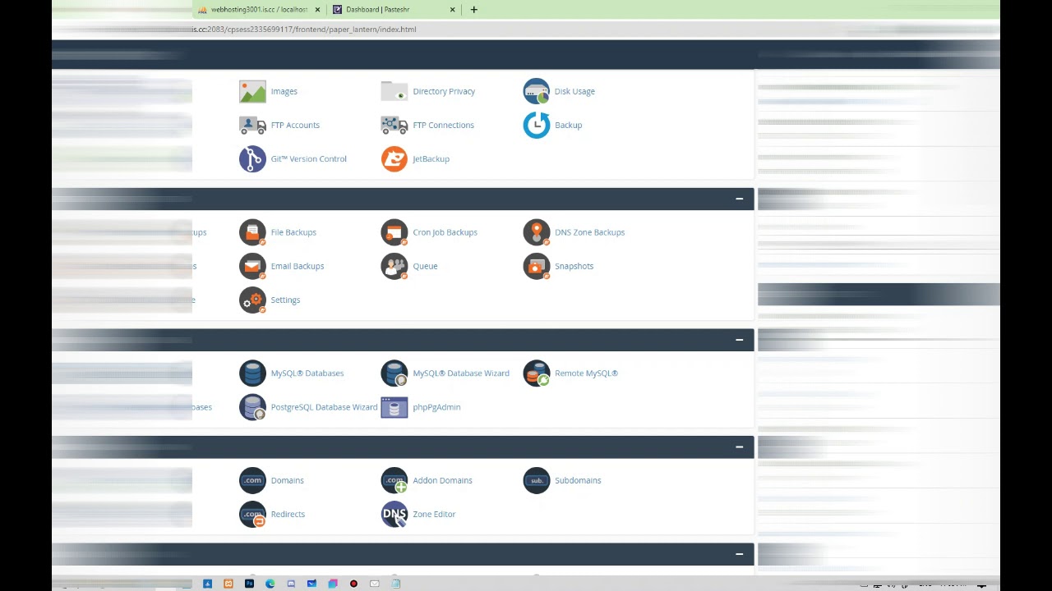The height and width of the screenshot is (591, 1052).
Task: Open Discord from the taskbar
Action: (291, 584)
